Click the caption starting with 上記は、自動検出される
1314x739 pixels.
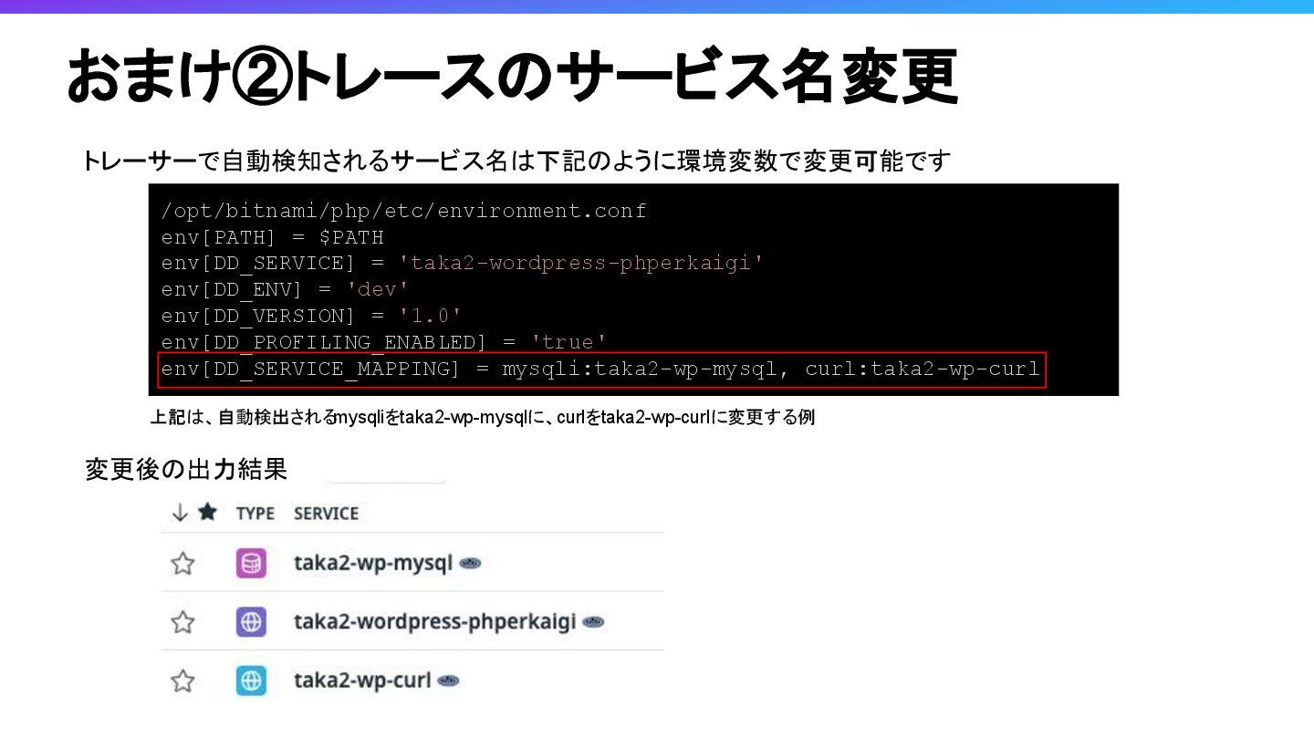point(482,418)
